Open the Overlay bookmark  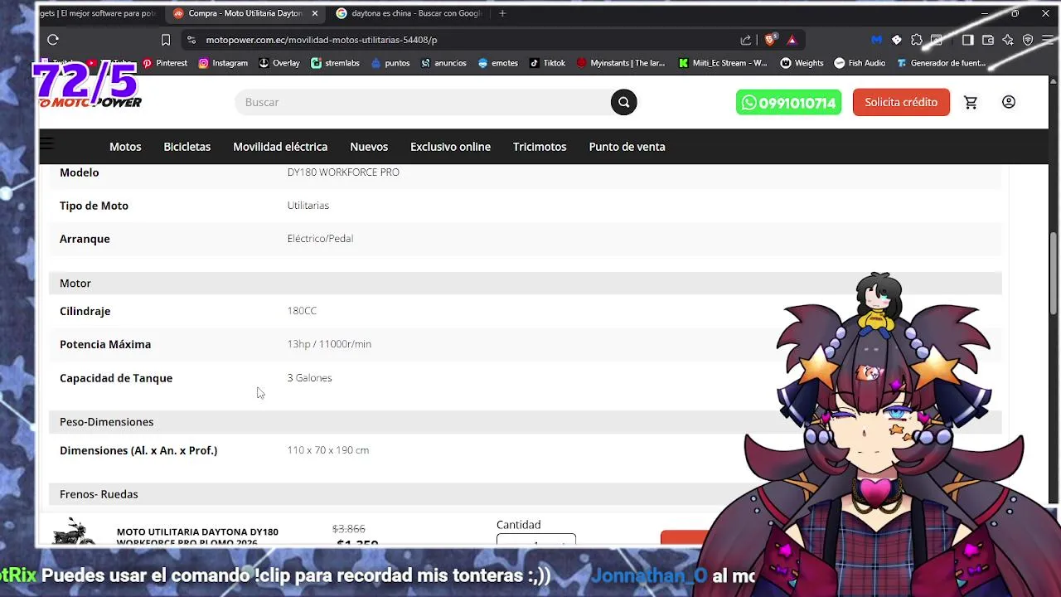coord(279,63)
